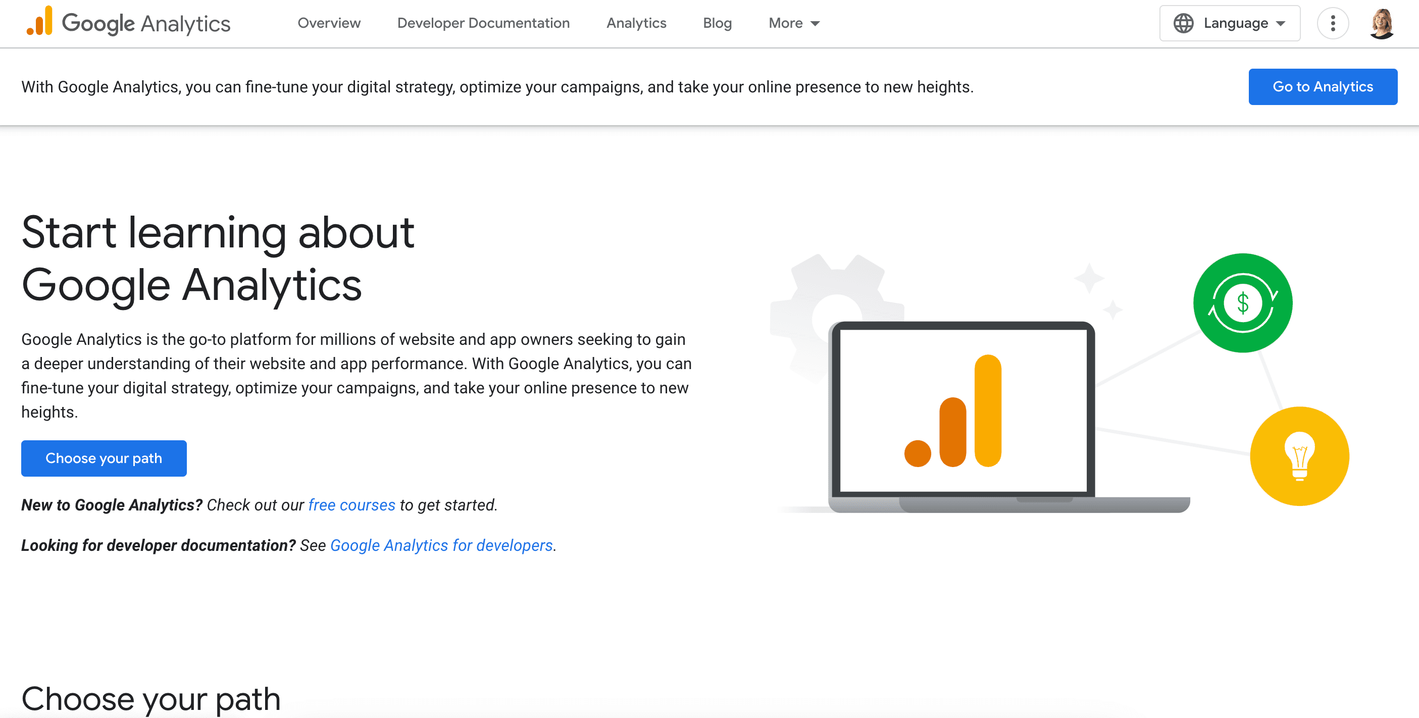This screenshot has width=1419, height=718.
Task: Open Google Analytics for developers link
Action: [441, 545]
